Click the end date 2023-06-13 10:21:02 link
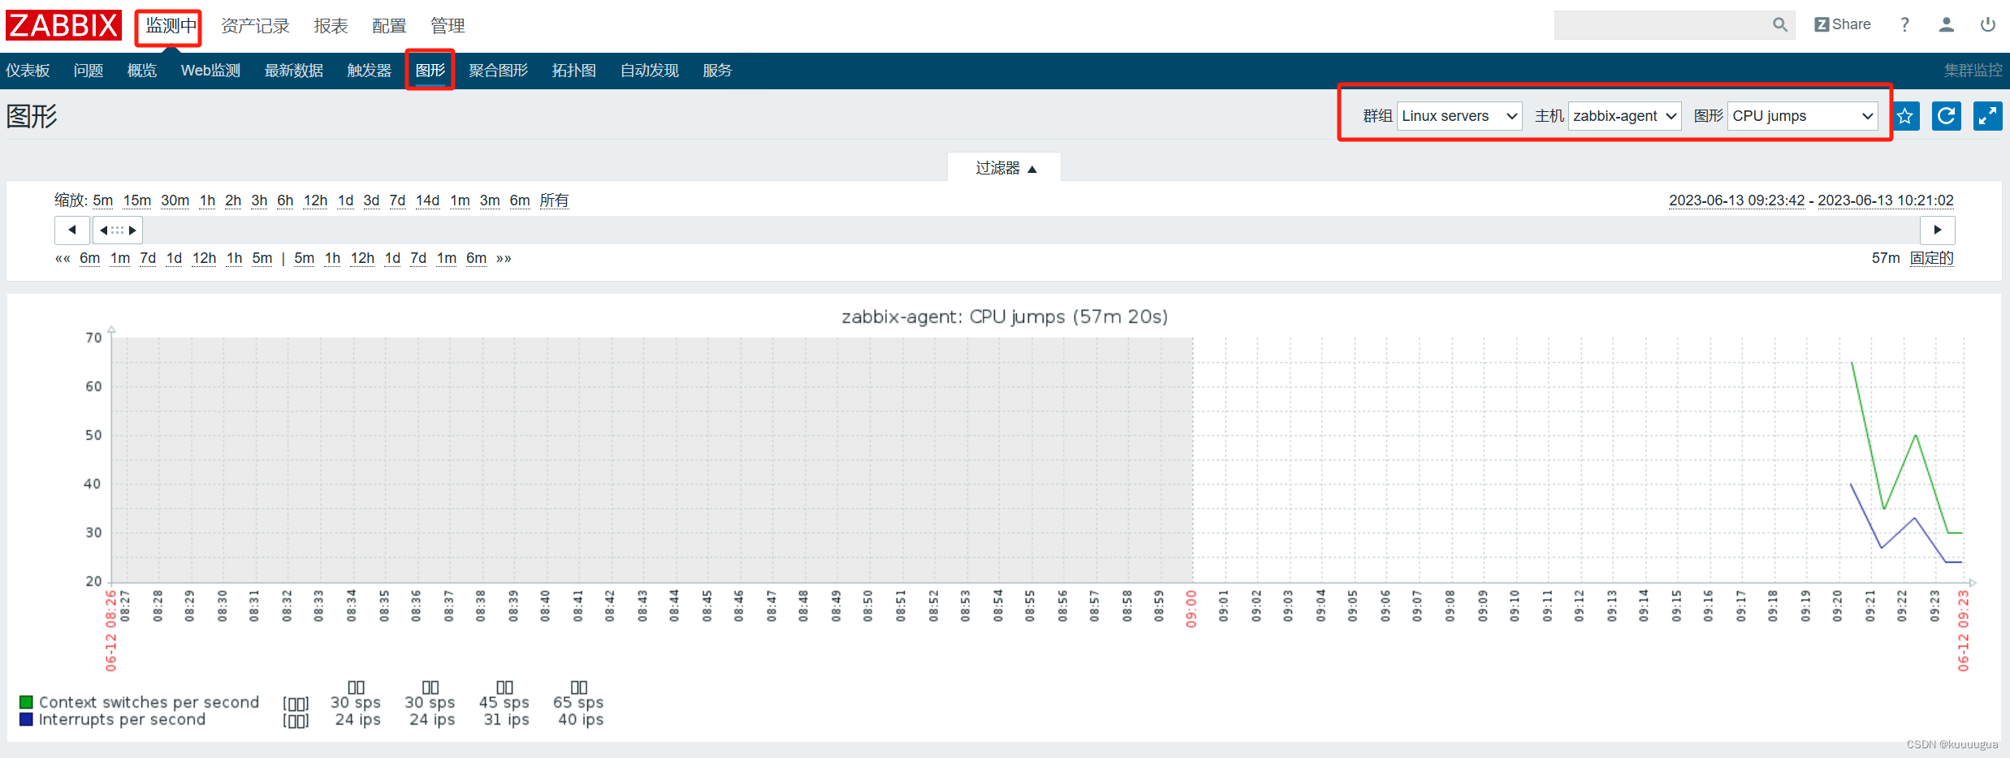This screenshot has width=2010, height=758. (1885, 200)
